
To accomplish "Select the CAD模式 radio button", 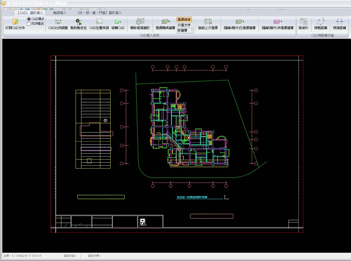I will coord(29,19).
